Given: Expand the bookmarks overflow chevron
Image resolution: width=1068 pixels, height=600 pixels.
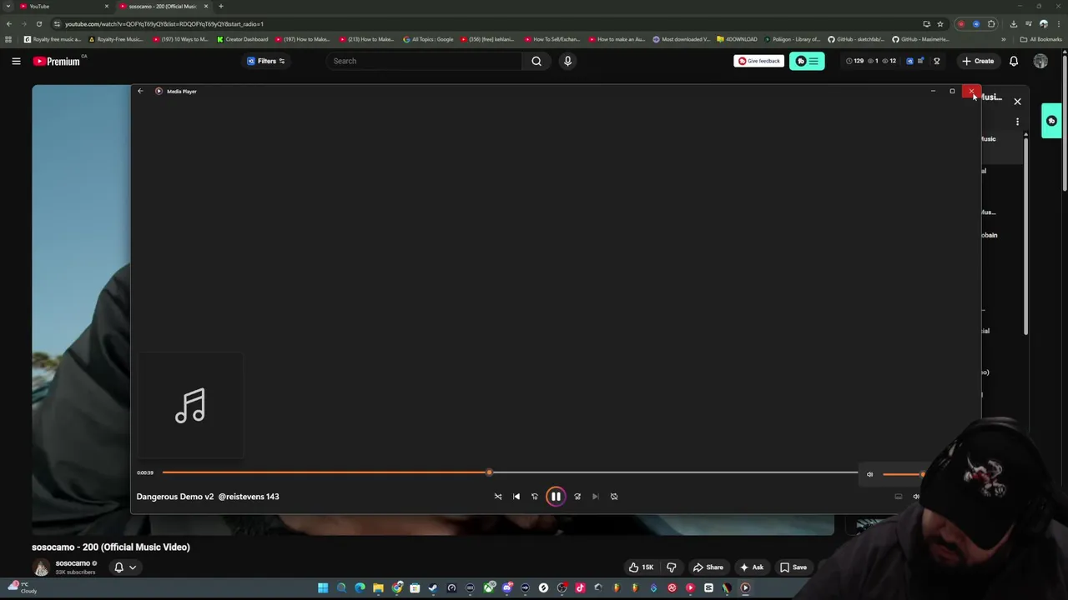Looking at the screenshot, I should (x=1004, y=39).
